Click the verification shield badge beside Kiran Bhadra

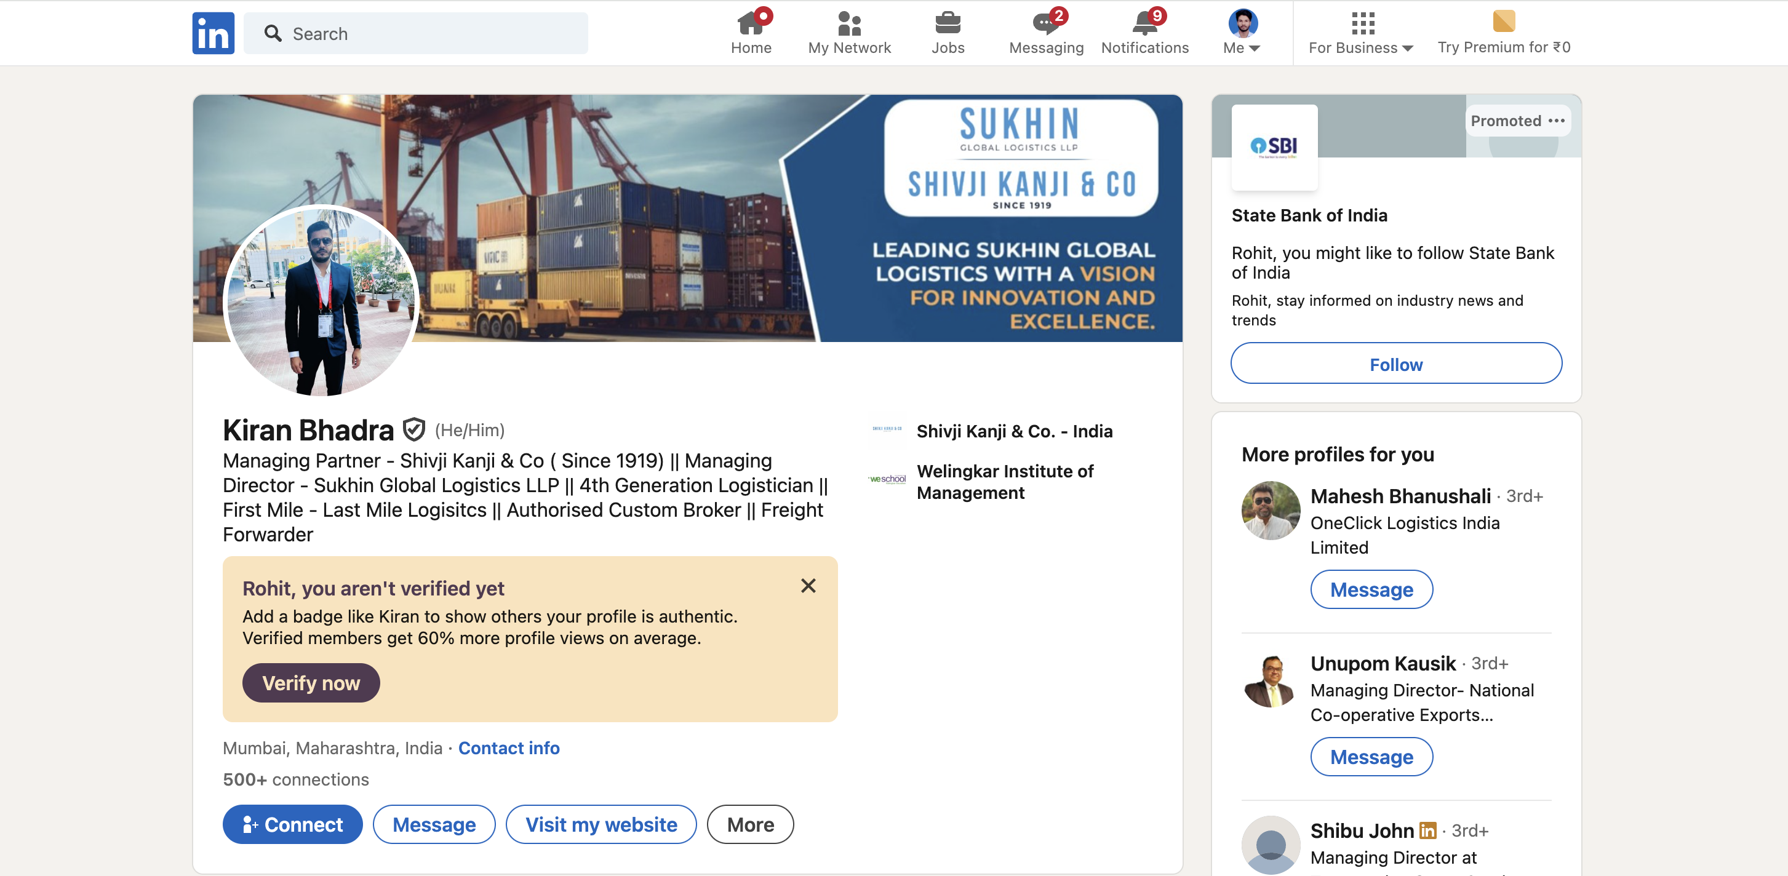click(413, 429)
